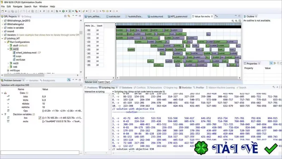Open the Run menu
Viewport: 282px width, 159px height.
[35, 6]
